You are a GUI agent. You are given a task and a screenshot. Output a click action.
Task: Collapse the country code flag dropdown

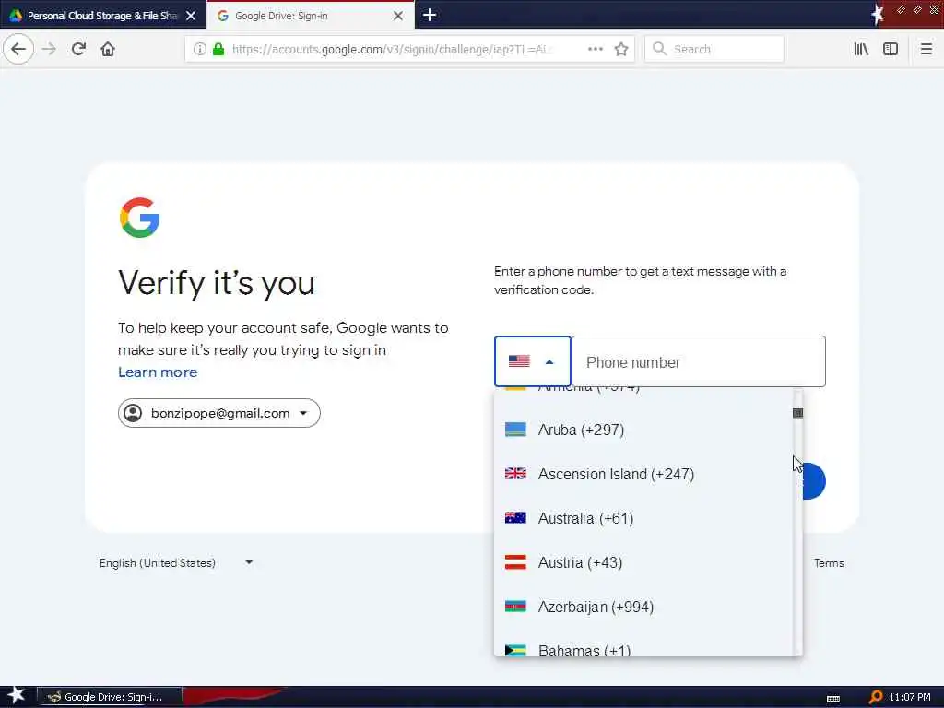(532, 361)
